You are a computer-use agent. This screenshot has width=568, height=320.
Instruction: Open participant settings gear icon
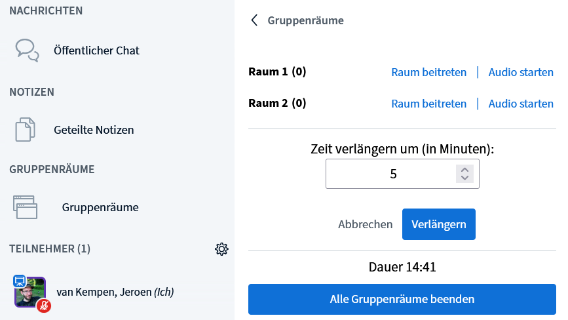click(x=221, y=249)
